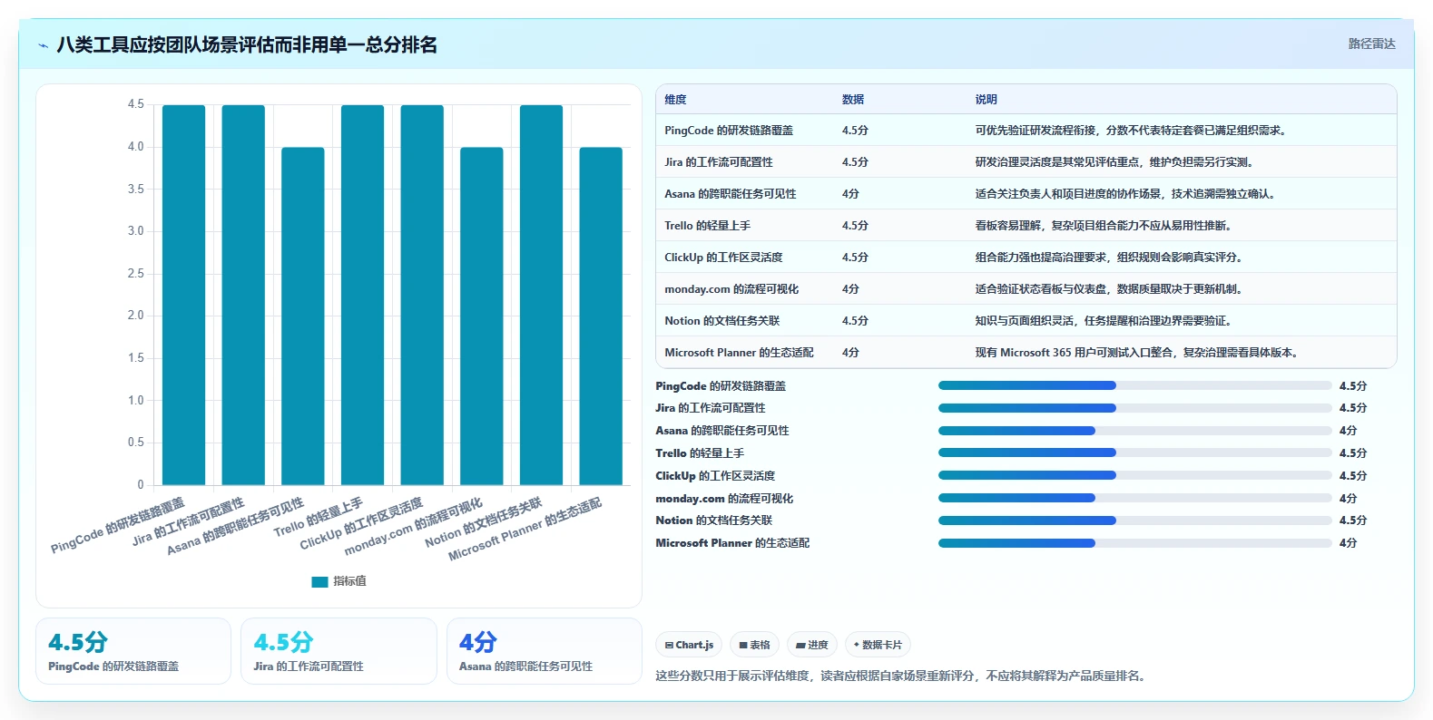Click the 4.5 y-axis label

click(x=135, y=104)
